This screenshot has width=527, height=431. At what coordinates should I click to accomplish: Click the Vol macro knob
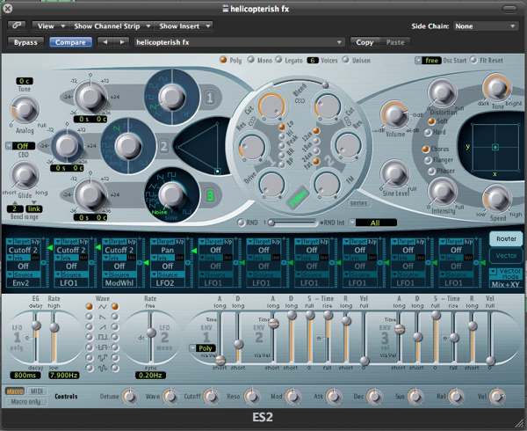[497, 397]
